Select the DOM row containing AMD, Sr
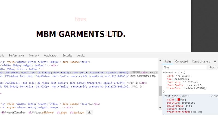 79,86
